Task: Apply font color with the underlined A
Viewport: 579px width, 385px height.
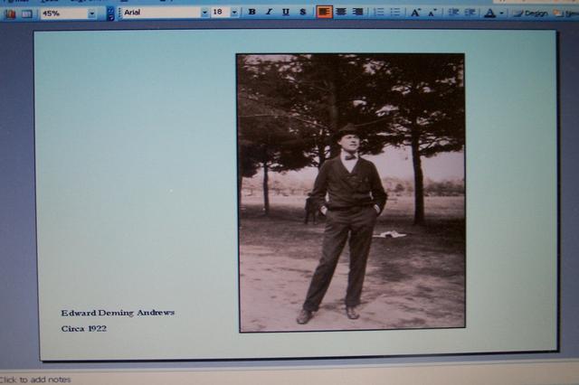Action: point(489,14)
